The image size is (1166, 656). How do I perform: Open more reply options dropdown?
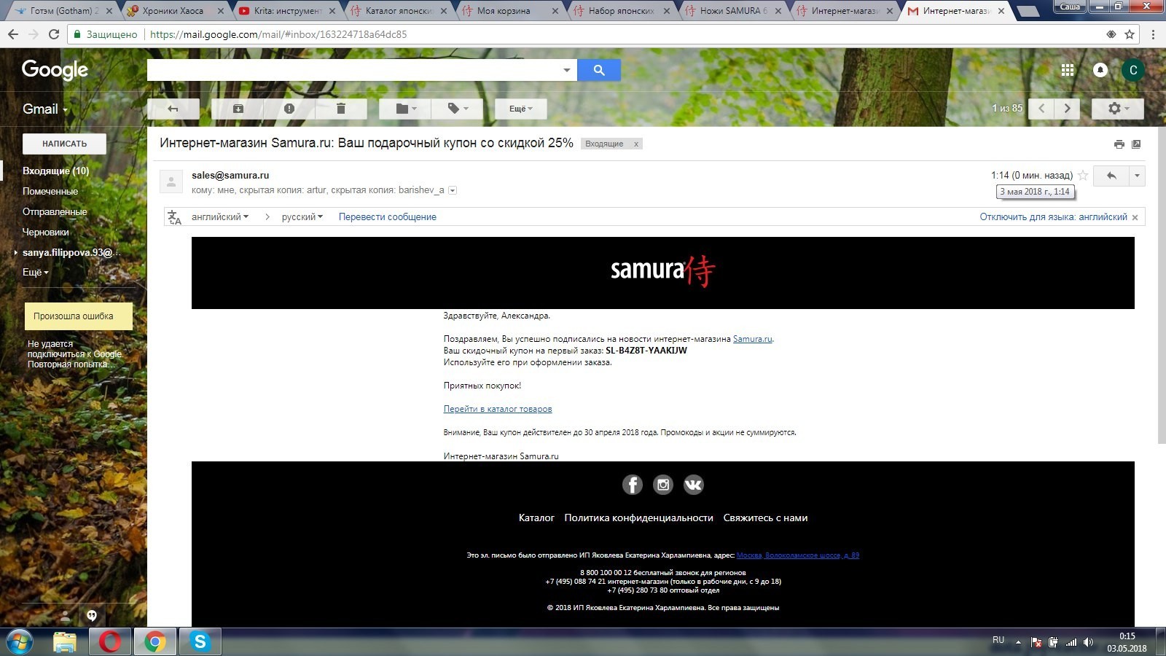pyautogui.click(x=1137, y=176)
